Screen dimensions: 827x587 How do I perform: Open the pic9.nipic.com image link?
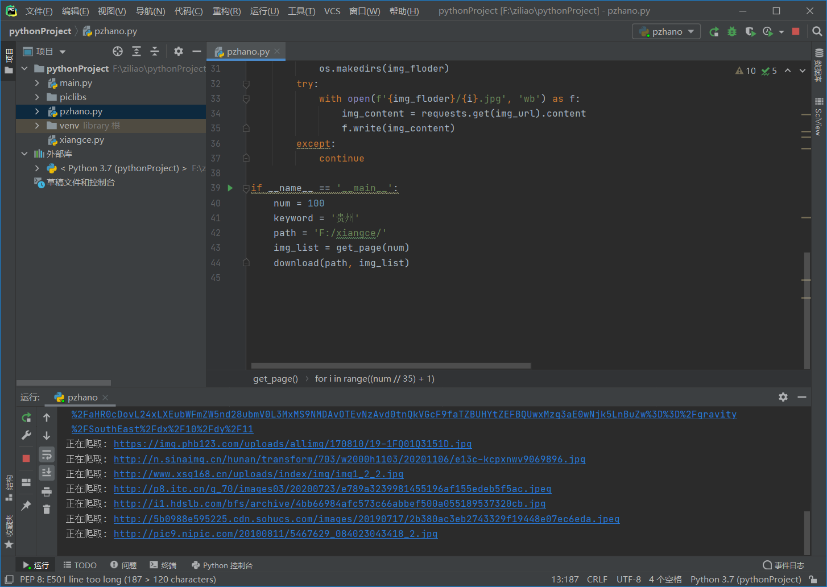(275, 534)
